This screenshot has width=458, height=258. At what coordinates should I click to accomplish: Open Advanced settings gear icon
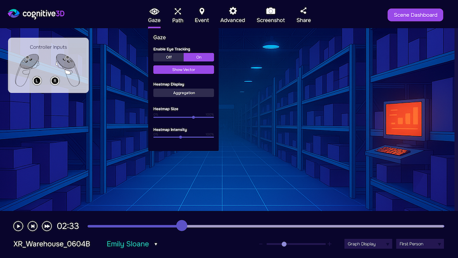pyautogui.click(x=233, y=11)
